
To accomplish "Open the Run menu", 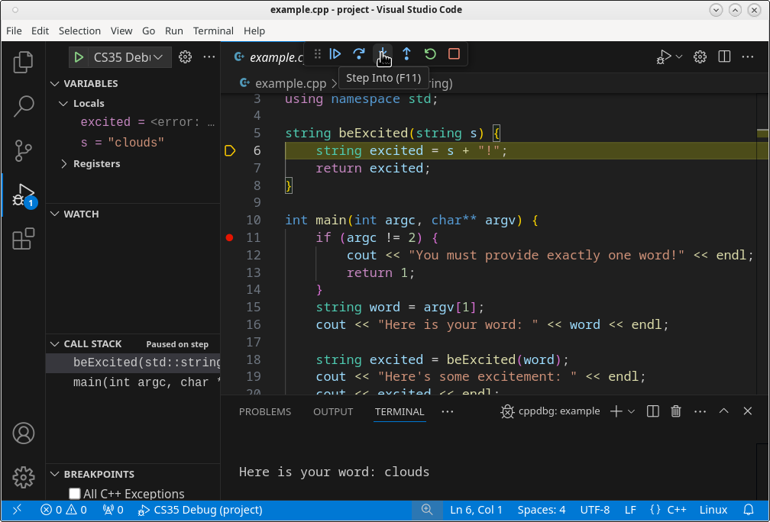I will [x=174, y=31].
